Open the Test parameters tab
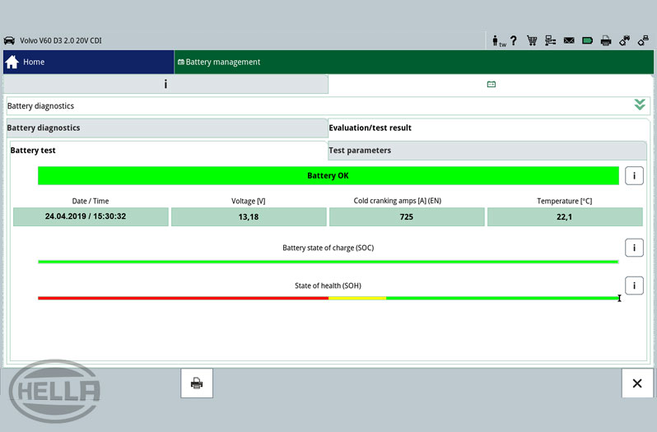The height and width of the screenshot is (432, 657). 360,151
